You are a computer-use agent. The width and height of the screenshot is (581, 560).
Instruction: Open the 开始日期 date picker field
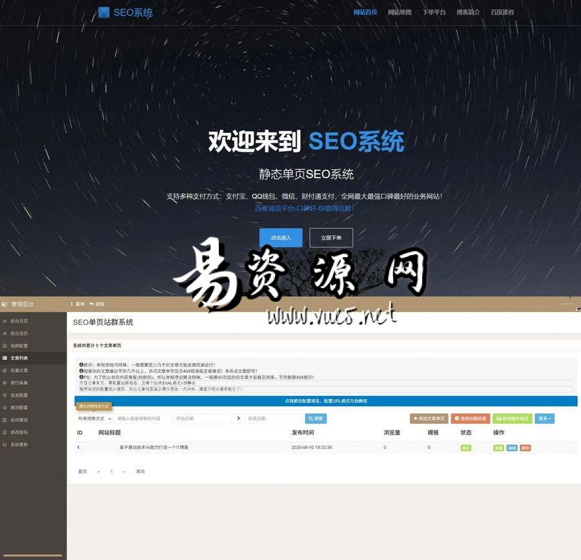(201, 419)
